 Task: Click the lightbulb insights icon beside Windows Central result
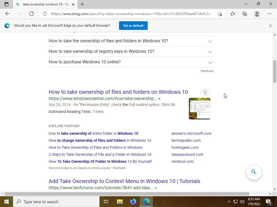(x=205, y=92)
